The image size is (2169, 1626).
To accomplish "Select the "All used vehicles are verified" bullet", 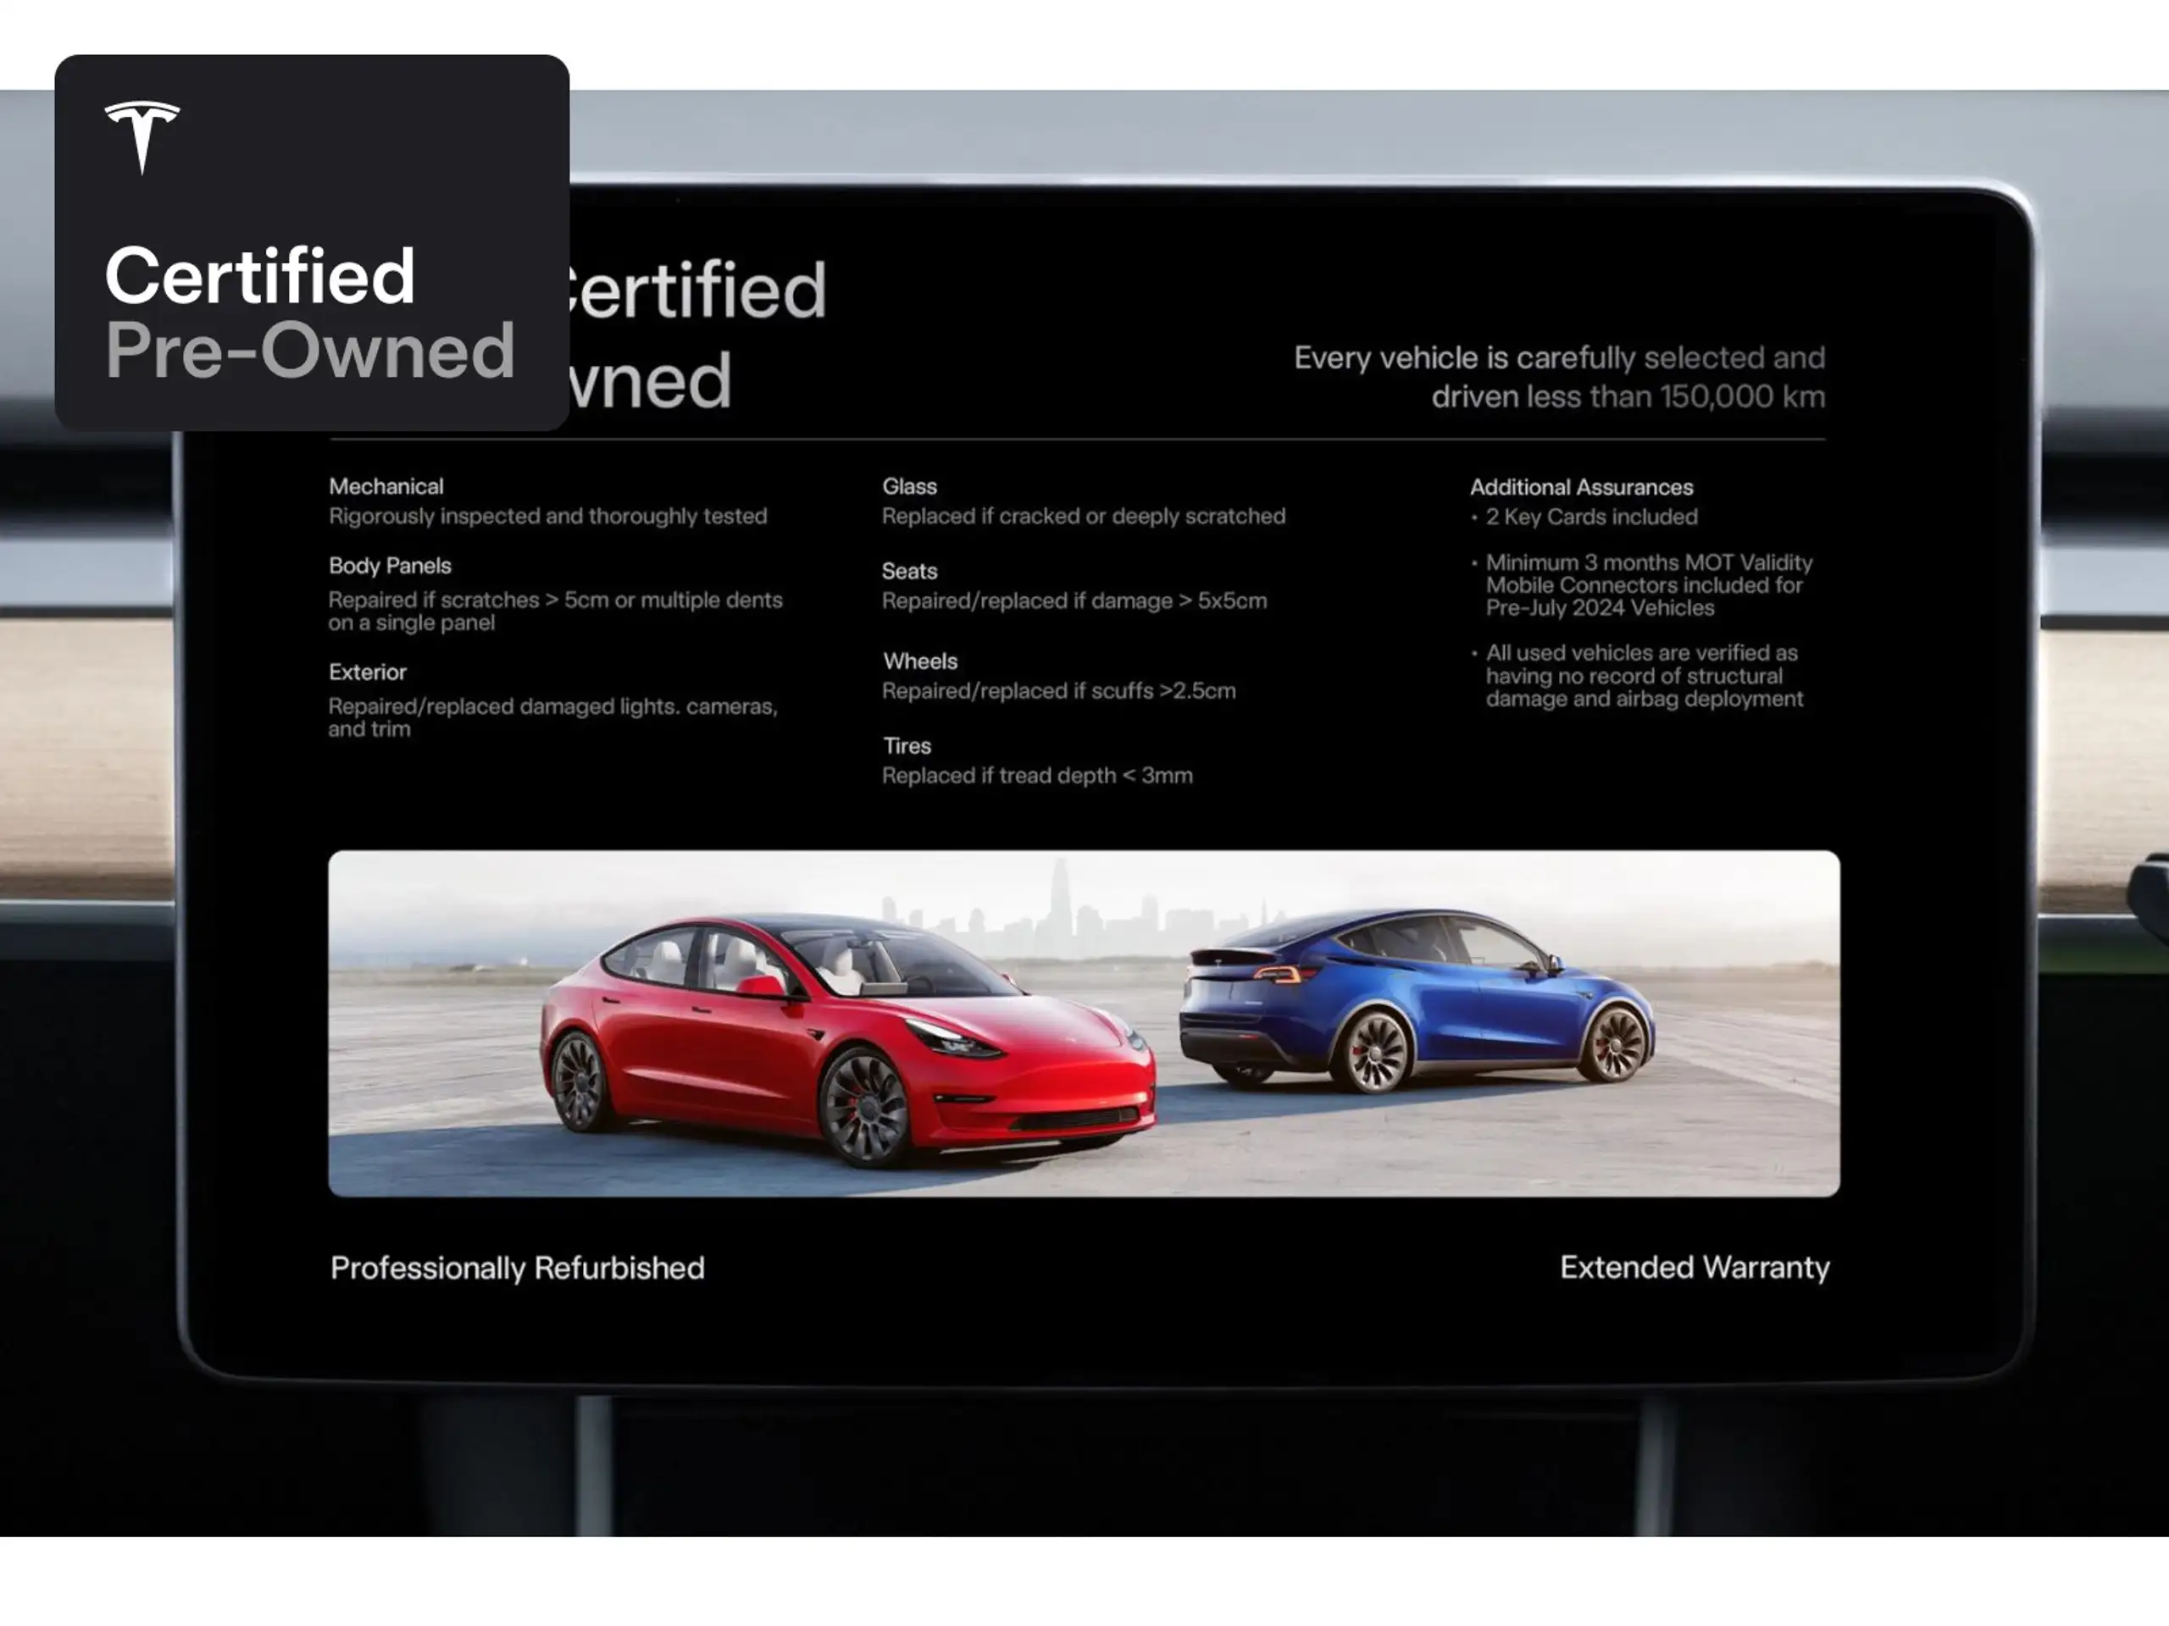I will click(x=1638, y=675).
